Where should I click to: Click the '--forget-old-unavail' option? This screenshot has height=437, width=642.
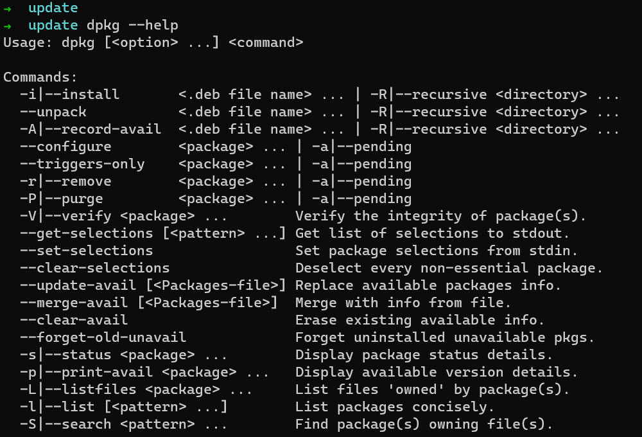[103, 337]
